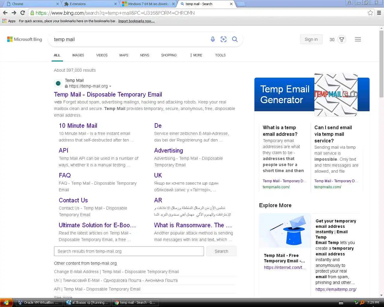Open the De sitelink
The height and width of the screenshot is (307, 384).
pos(158,126)
